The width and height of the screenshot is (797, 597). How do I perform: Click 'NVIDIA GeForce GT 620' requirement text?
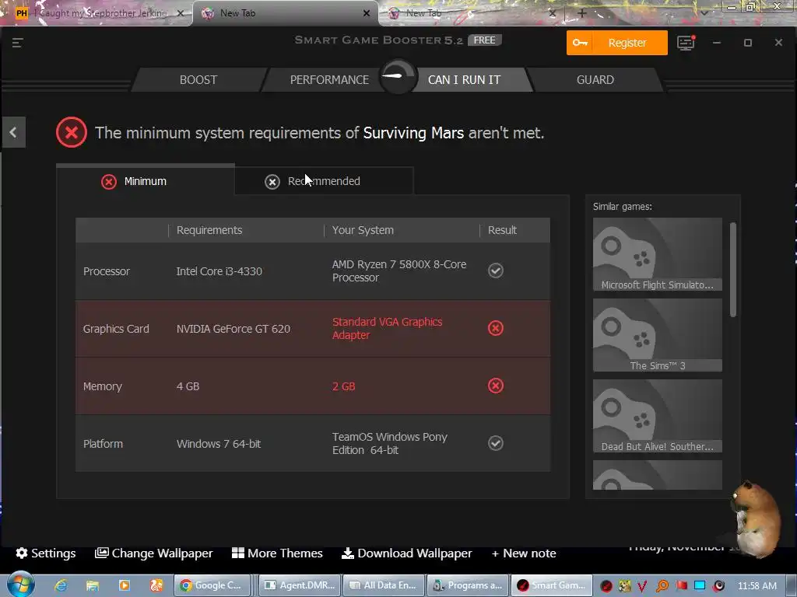pyautogui.click(x=233, y=329)
